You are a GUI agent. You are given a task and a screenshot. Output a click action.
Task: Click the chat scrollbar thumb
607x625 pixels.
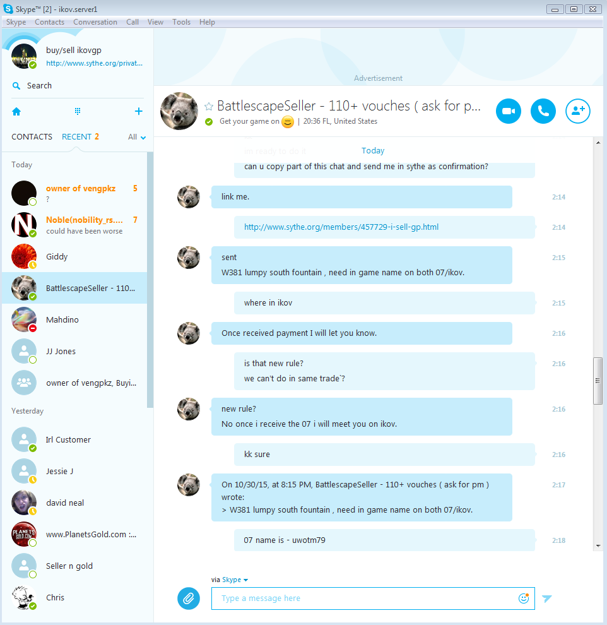(x=598, y=381)
